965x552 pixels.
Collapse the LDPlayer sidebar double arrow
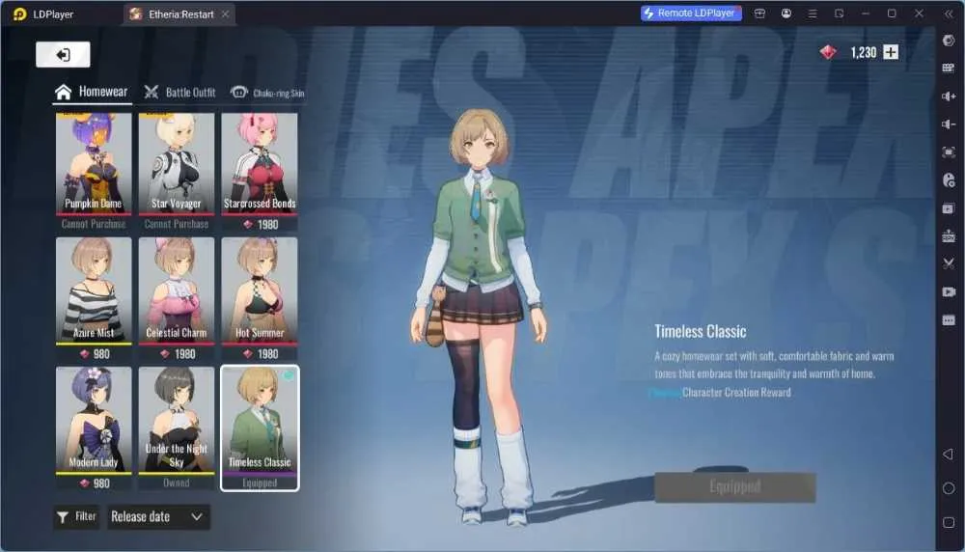(949, 14)
